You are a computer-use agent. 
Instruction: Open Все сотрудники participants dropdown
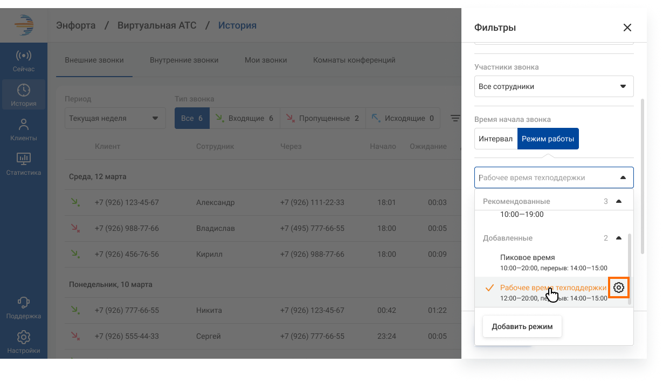point(554,86)
